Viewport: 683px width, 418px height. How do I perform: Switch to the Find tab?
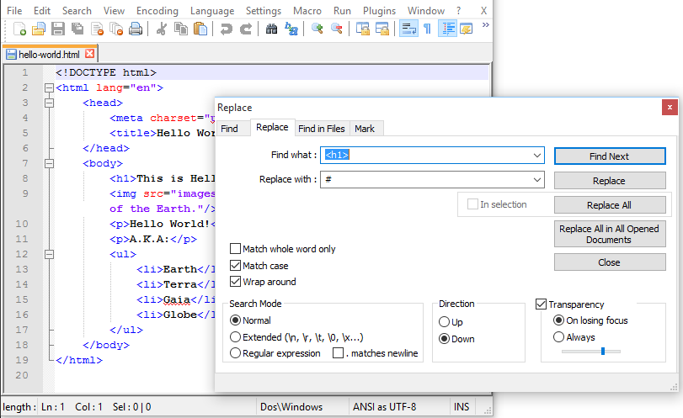(x=230, y=129)
